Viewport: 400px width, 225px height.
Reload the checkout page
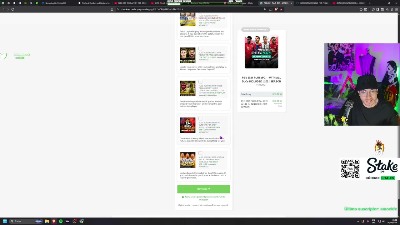pos(13,9)
